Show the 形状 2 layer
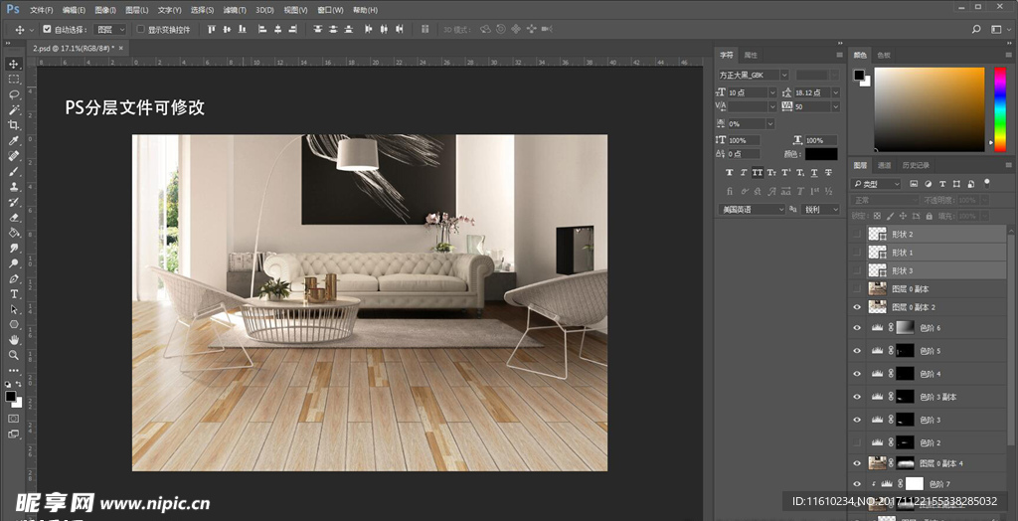This screenshot has height=521, width=1018. pos(857,234)
